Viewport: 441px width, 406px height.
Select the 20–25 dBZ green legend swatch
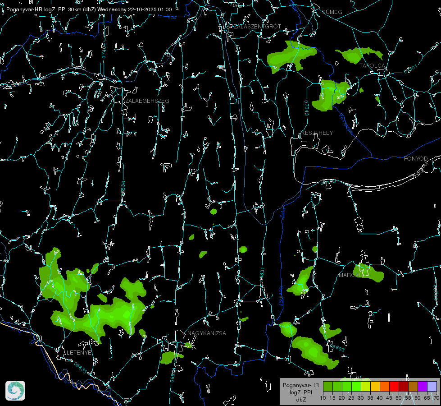click(x=347, y=386)
